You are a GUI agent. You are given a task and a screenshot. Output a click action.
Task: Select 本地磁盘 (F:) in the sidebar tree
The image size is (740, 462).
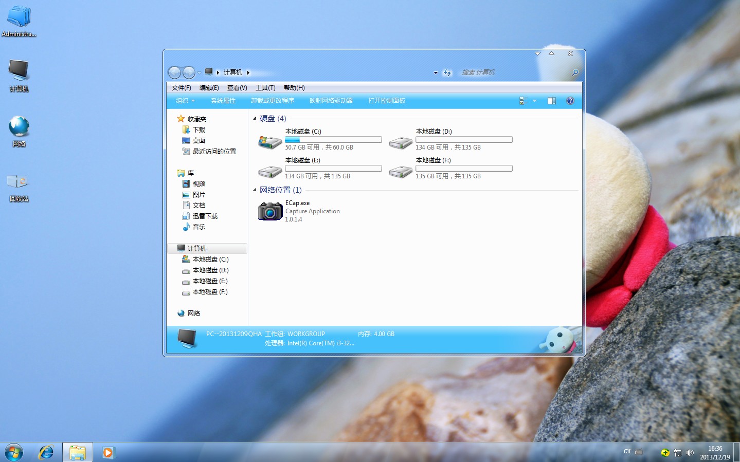[210, 291]
